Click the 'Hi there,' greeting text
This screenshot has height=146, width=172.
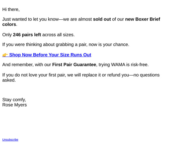tap(11, 10)
